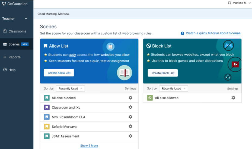Click the green block icon of All else allowed
The height and width of the screenshot is (149, 252).
coord(150,98)
